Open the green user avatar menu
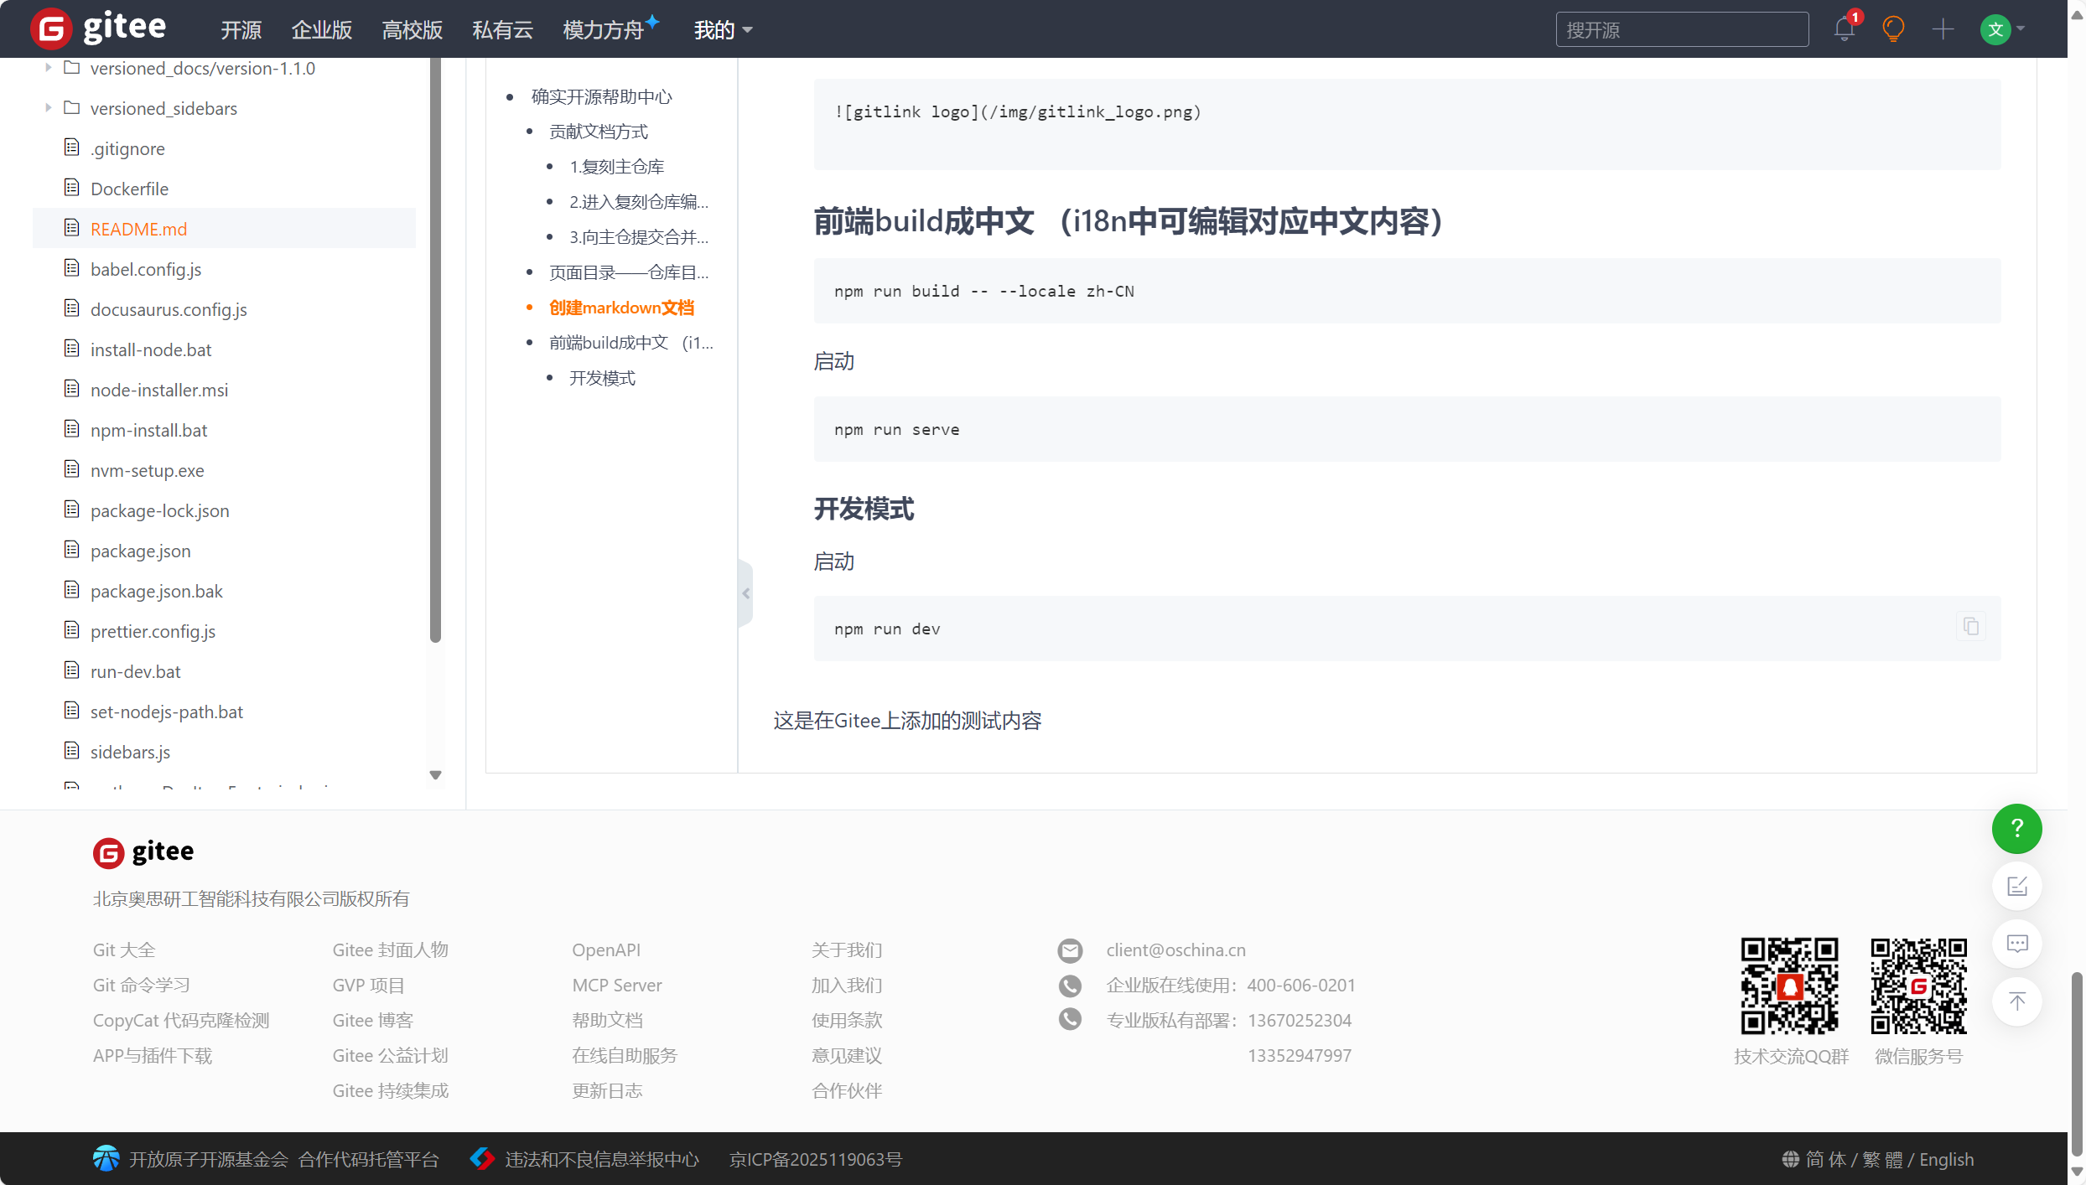 [2003, 29]
